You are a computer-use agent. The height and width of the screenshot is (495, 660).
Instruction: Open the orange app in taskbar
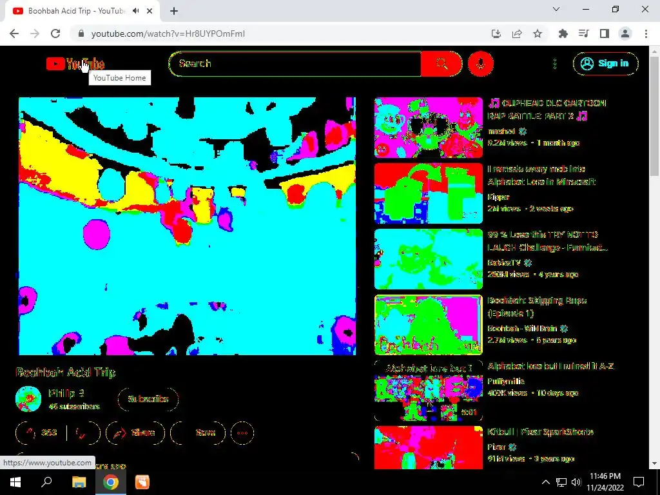pos(142,482)
